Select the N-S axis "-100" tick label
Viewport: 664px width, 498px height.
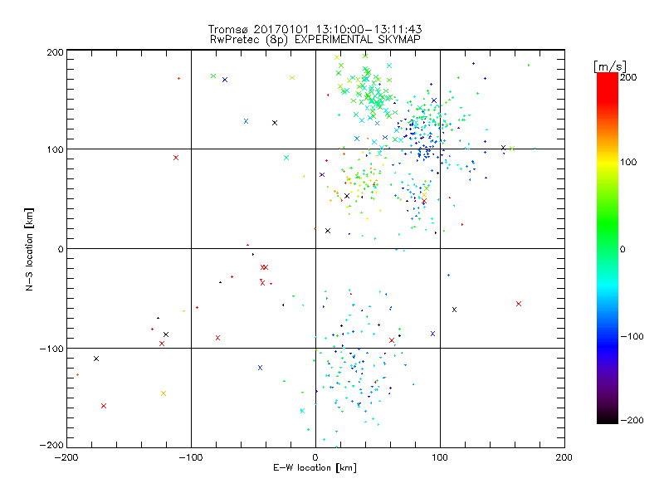tap(51, 349)
